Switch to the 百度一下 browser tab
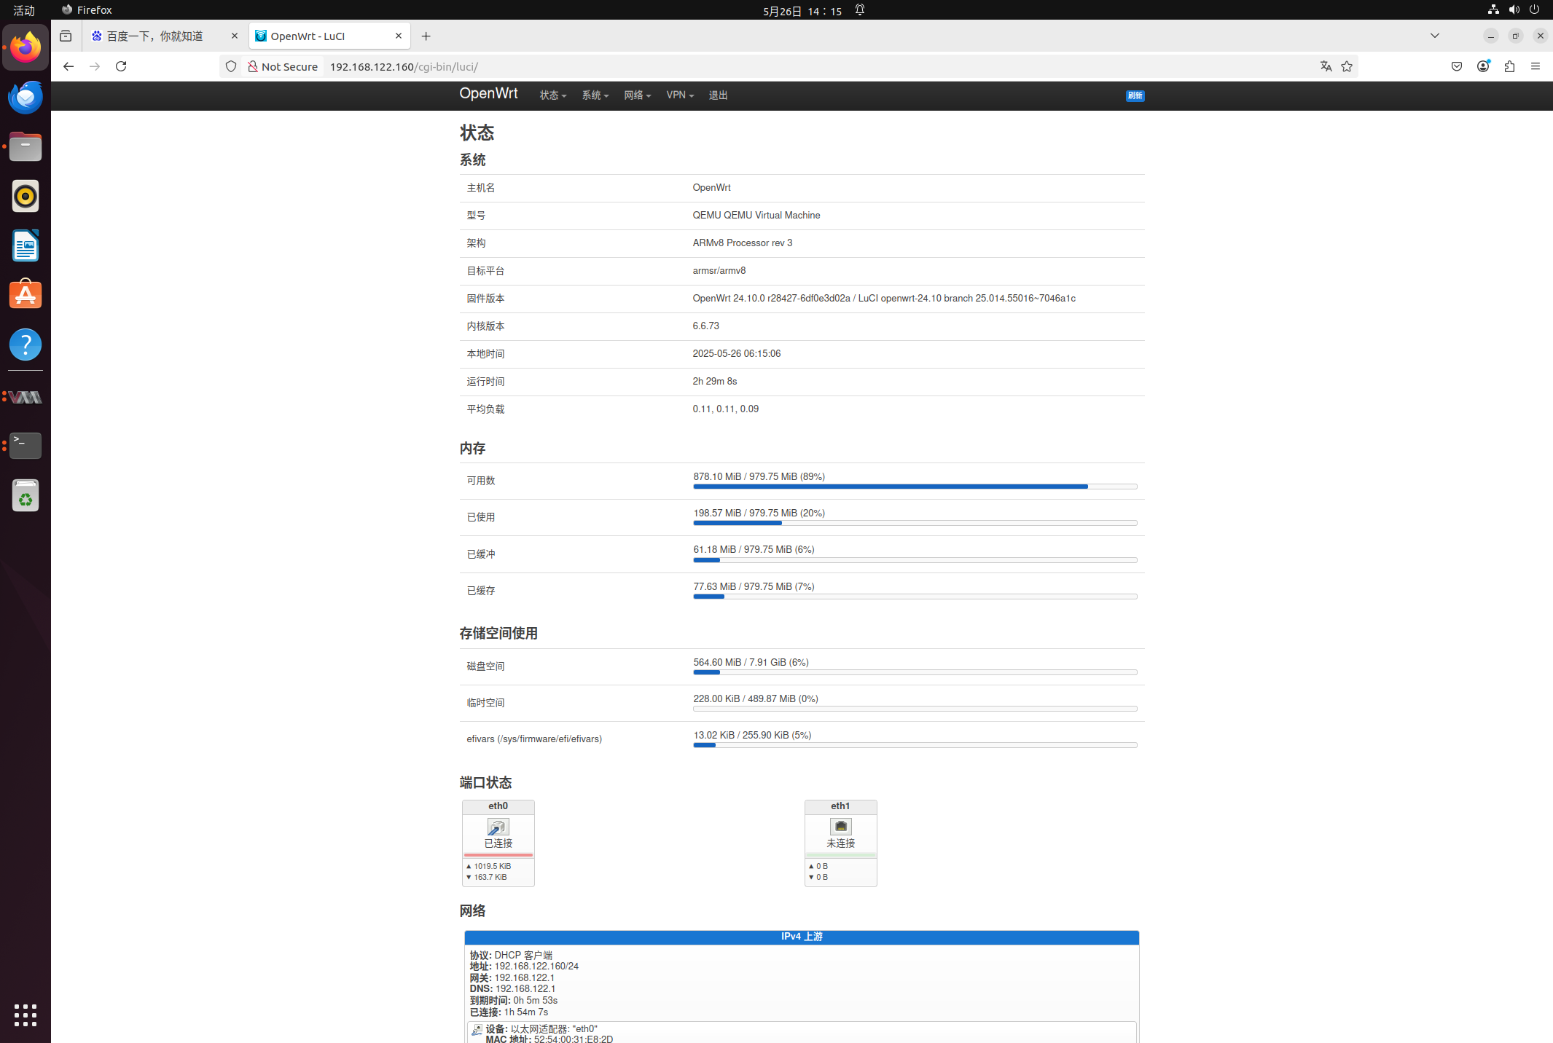Viewport: 1553px width, 1043px height. [x=156, y=36]
